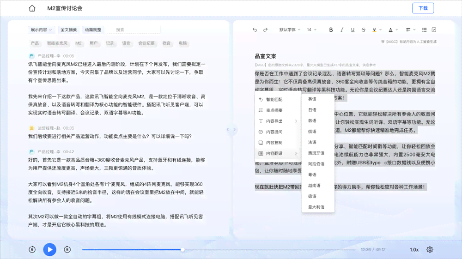
Task: Insert a bulleted list
Action: coord(424,30)
